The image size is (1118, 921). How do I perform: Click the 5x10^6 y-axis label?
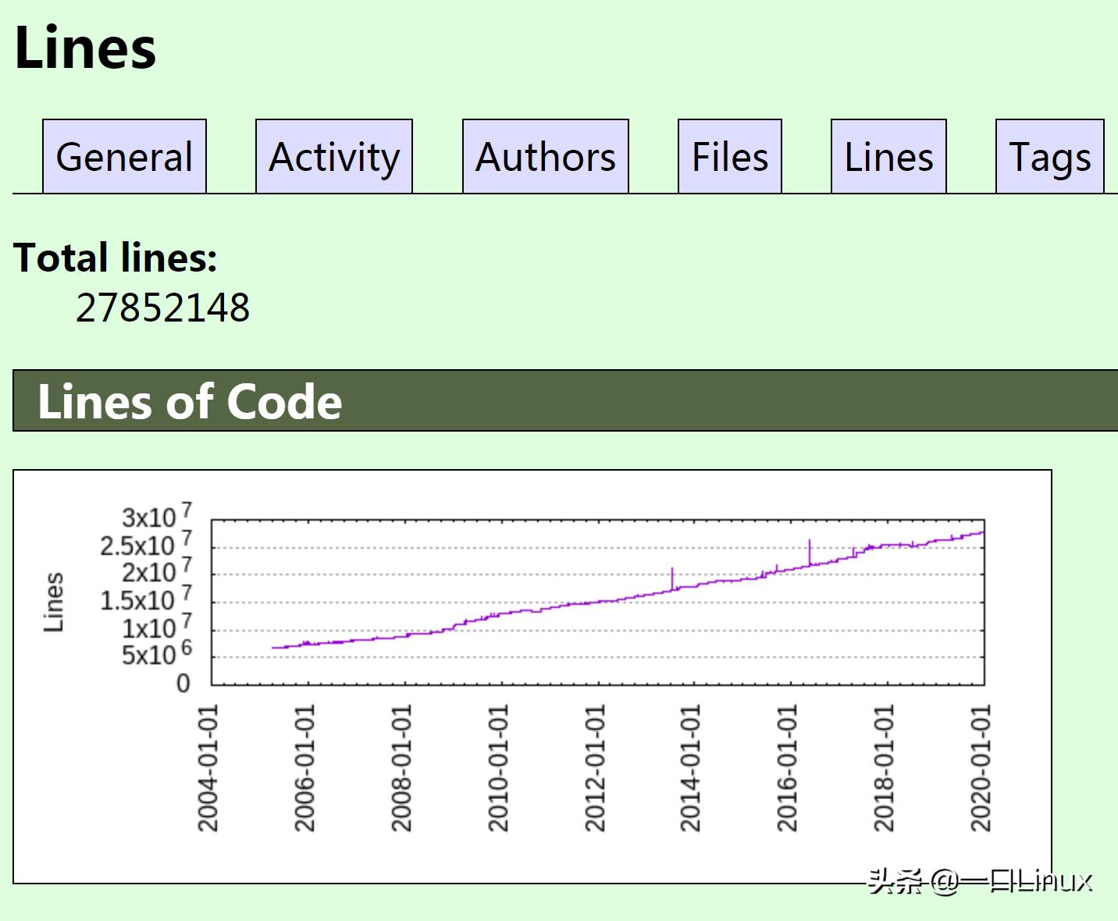click(156, 654)
